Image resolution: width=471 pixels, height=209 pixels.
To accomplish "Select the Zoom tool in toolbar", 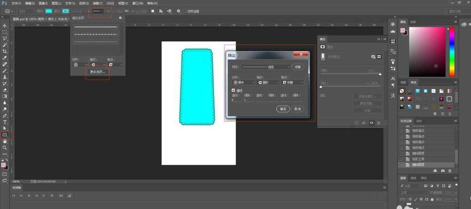I will pyautogui.click(x=5, y=147).
